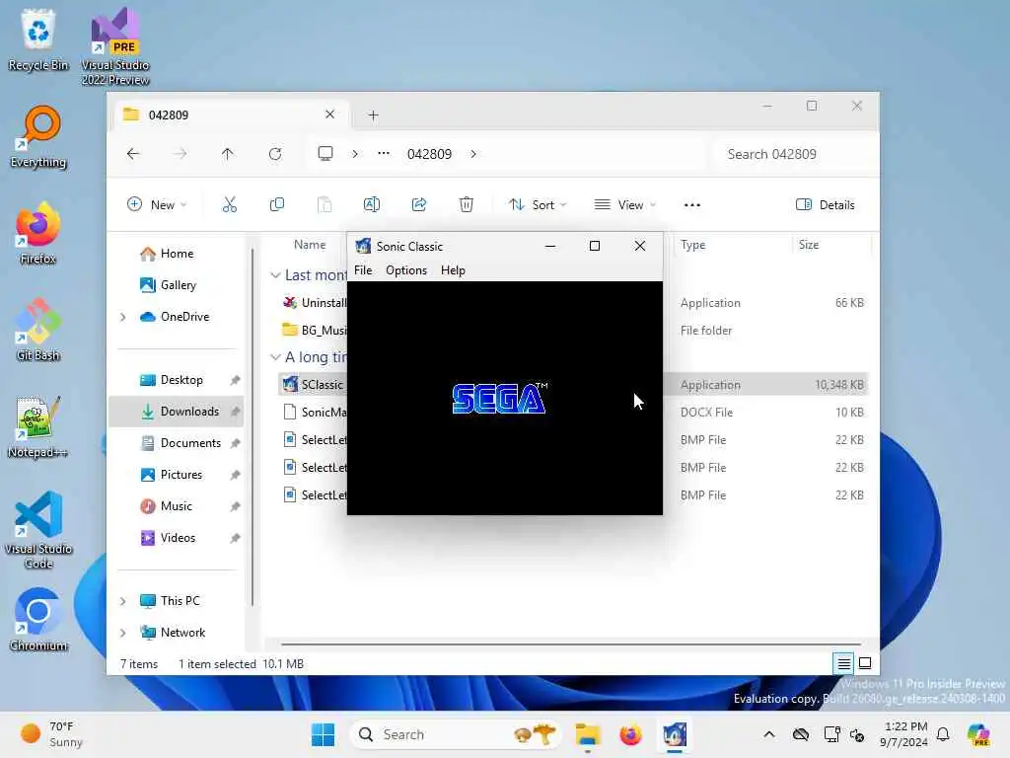Open Options menu in Sonic Classic
The width and height of the screenshot is (1010, 758).
pyautogui.click(x=406, y=270)
